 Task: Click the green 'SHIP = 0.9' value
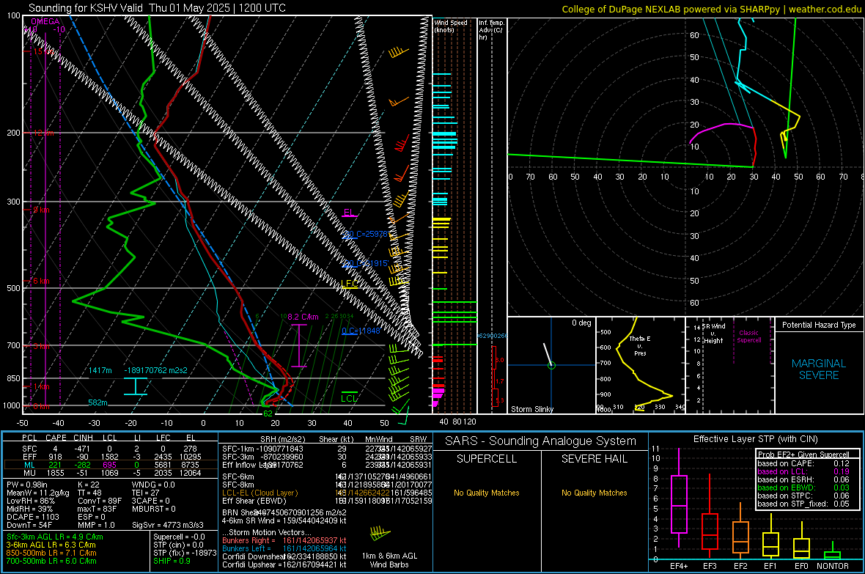172,561
